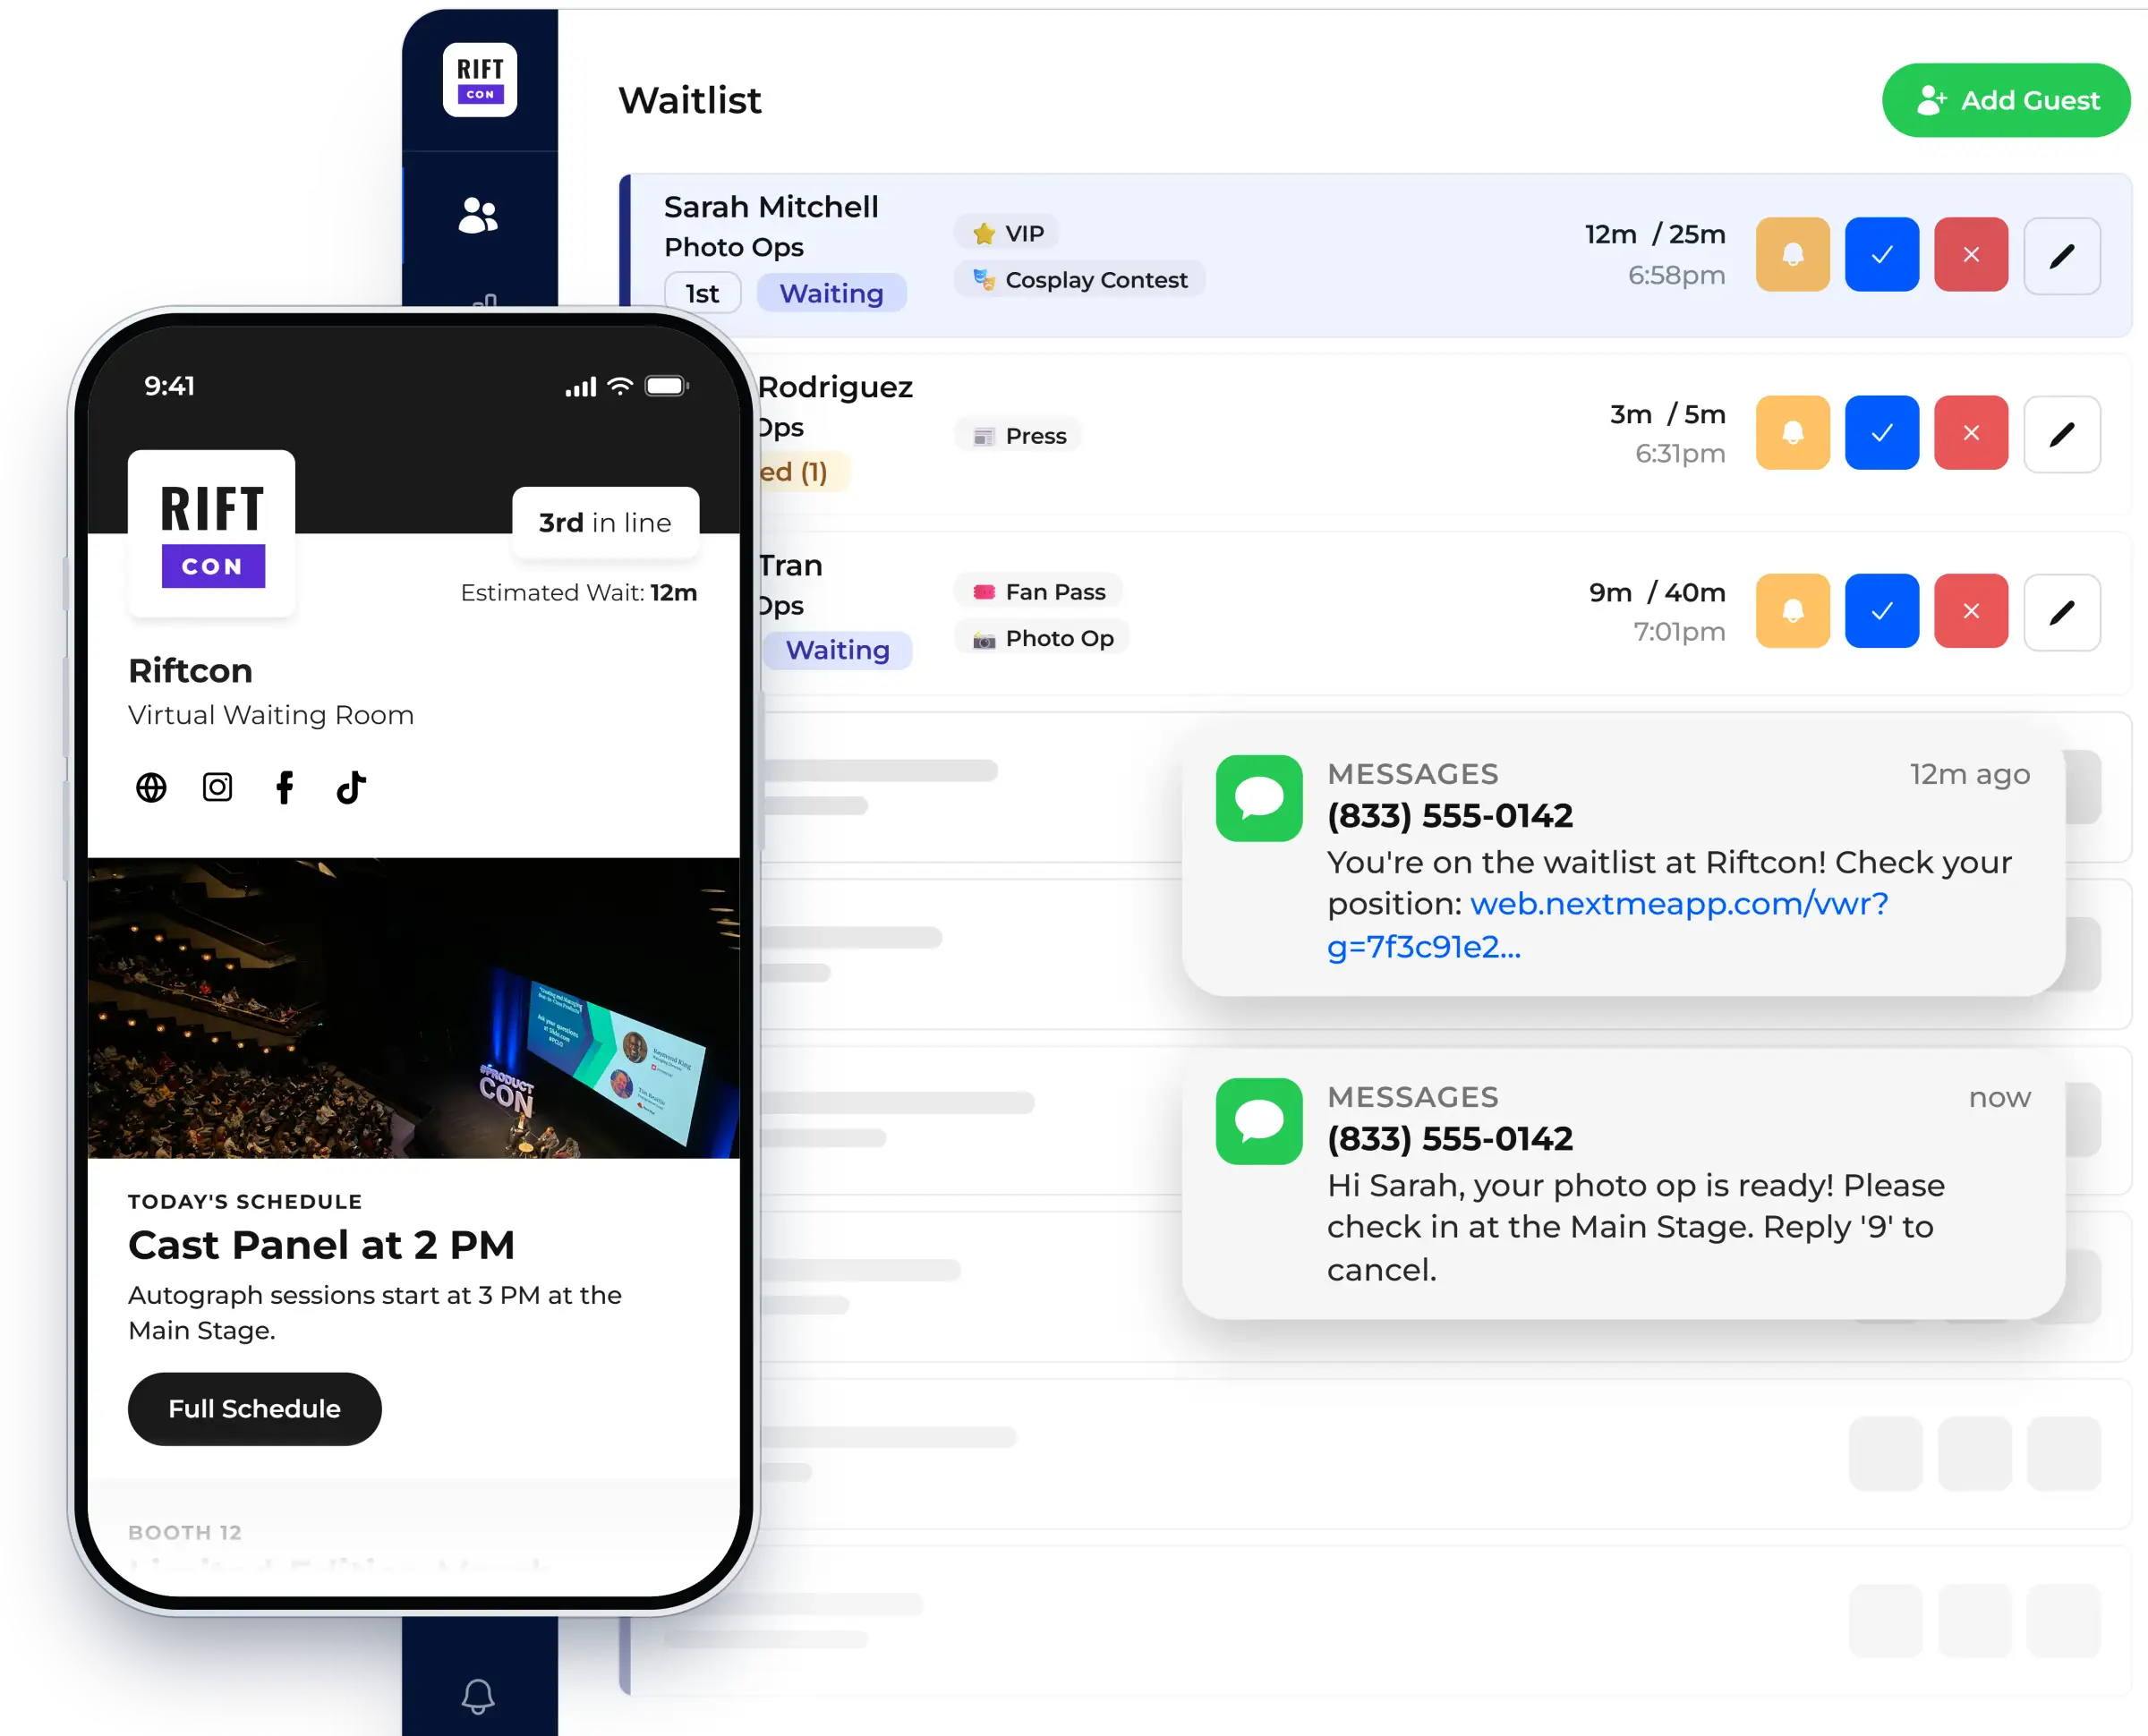This screenshot has width=2148, height=1736.
Task: Click the 'Cast Panel at 2 PM' heading
Action: (321, 1245)
